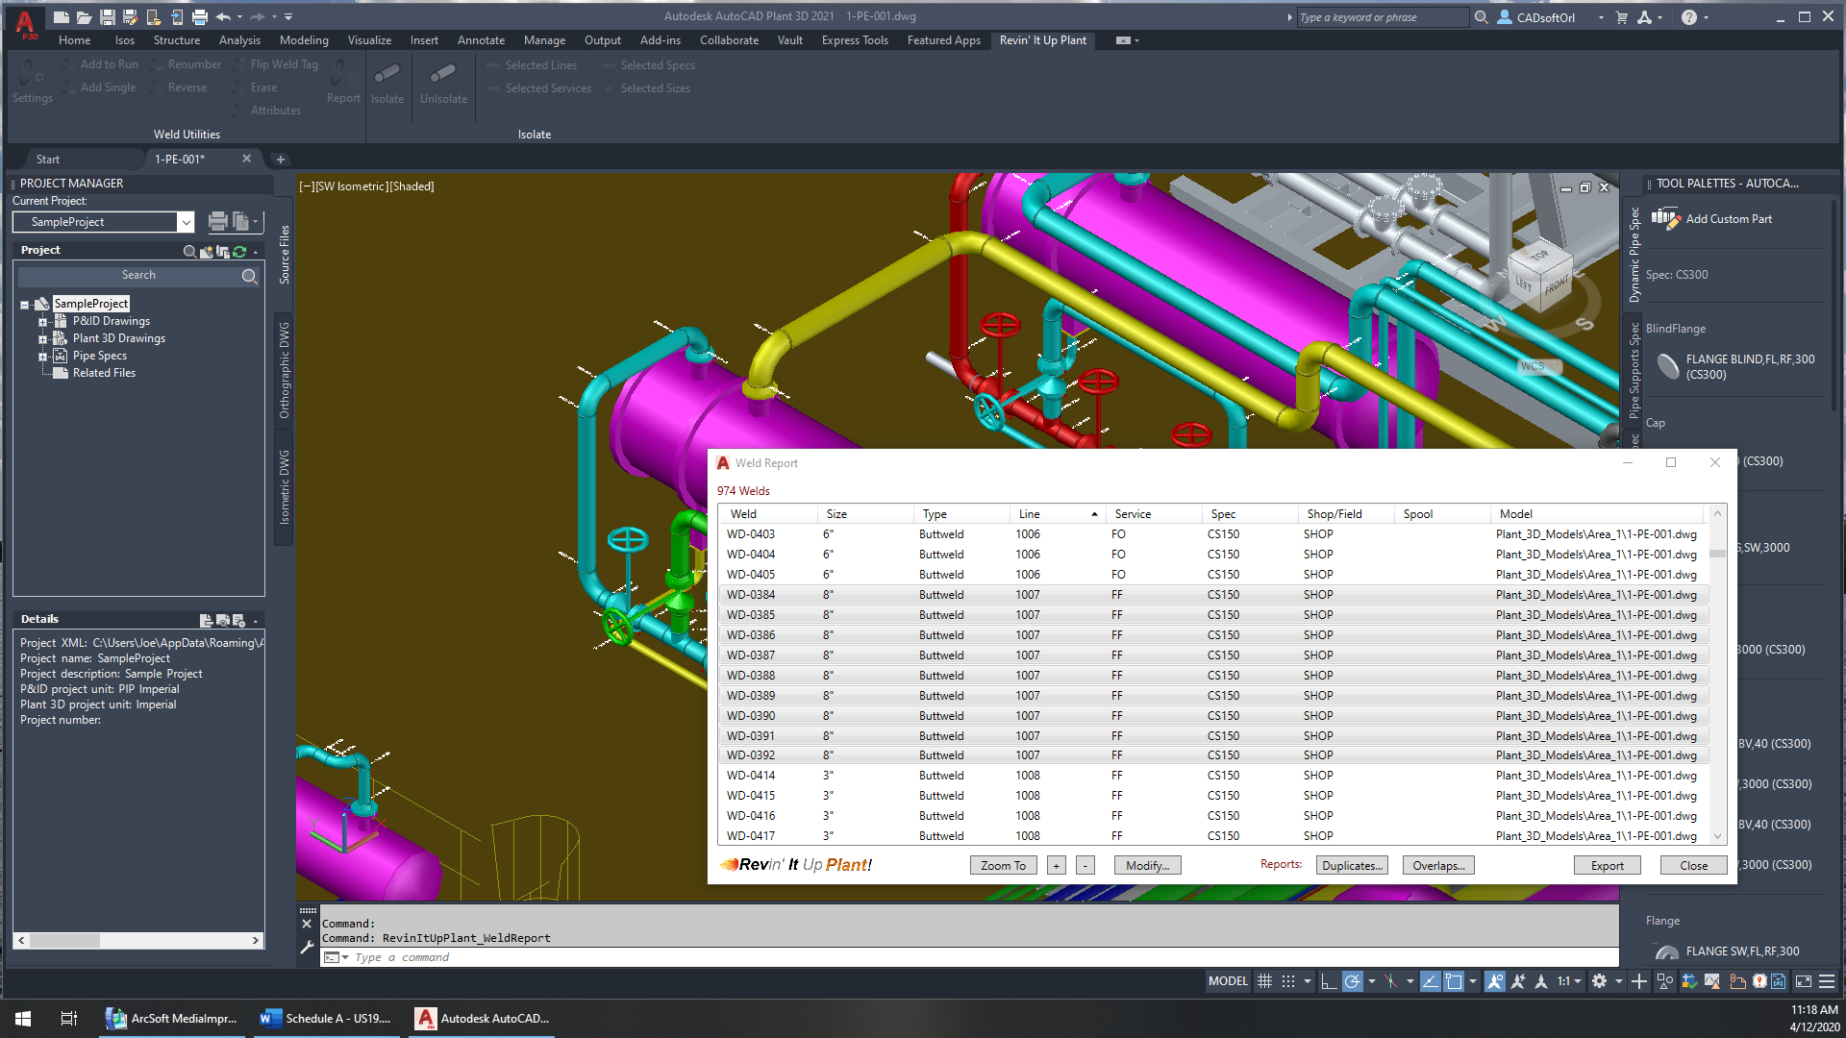Click the Customization menu icon
This screenshot has height=1038, width=1846.
coord(1827,981)
